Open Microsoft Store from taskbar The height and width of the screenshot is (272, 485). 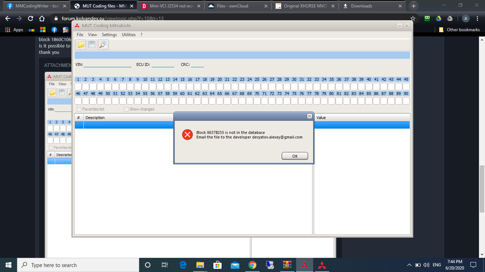pos(217,265)
